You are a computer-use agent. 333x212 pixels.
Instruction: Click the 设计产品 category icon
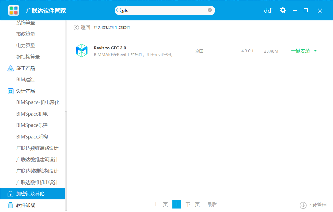click(10, 91)
